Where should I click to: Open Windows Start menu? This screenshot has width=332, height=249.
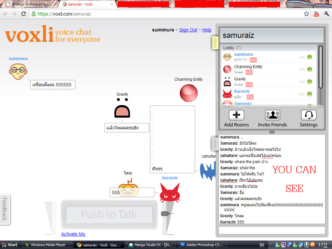(x=9, y=245)
